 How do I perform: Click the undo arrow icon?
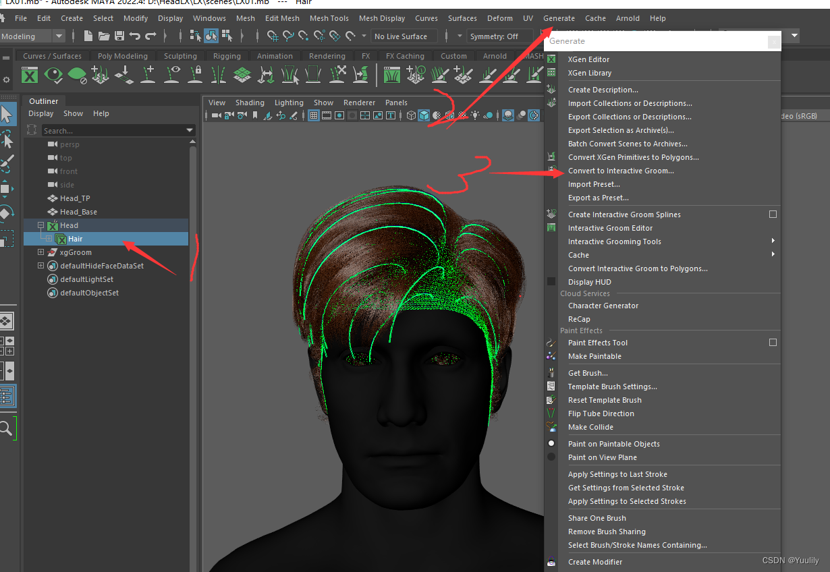click(x=135, y=36)
